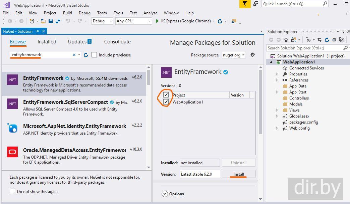The width and height of the screenshot is (350, 204).
Task: Expand the Options section
Action: (x=165, y=194)
